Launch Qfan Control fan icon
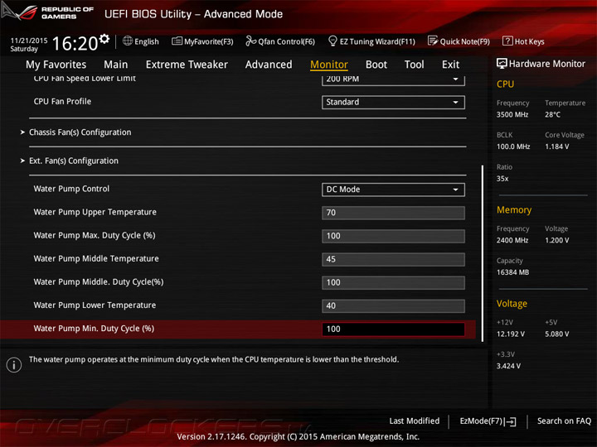597x447 pixels. pyautogui.click(x=250, y=41)
